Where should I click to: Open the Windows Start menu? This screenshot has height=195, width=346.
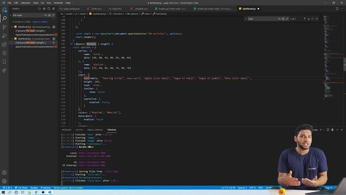[x=3, y=192]
